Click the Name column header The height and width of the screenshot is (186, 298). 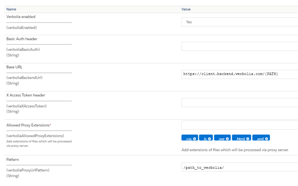tap(11, 9)
